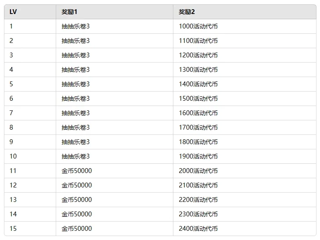This screenshot has width=320, height=240.
Task: Select the 2200活动代币 cell
Action: click(198, 200)
